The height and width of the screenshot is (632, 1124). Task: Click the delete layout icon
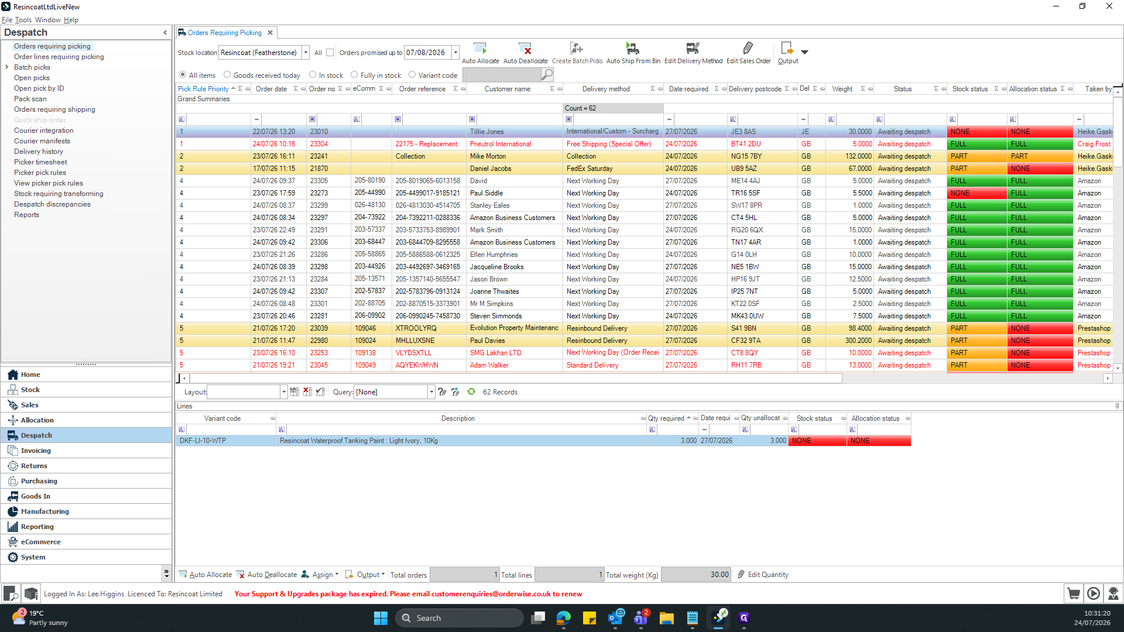(x=307, y=392)
